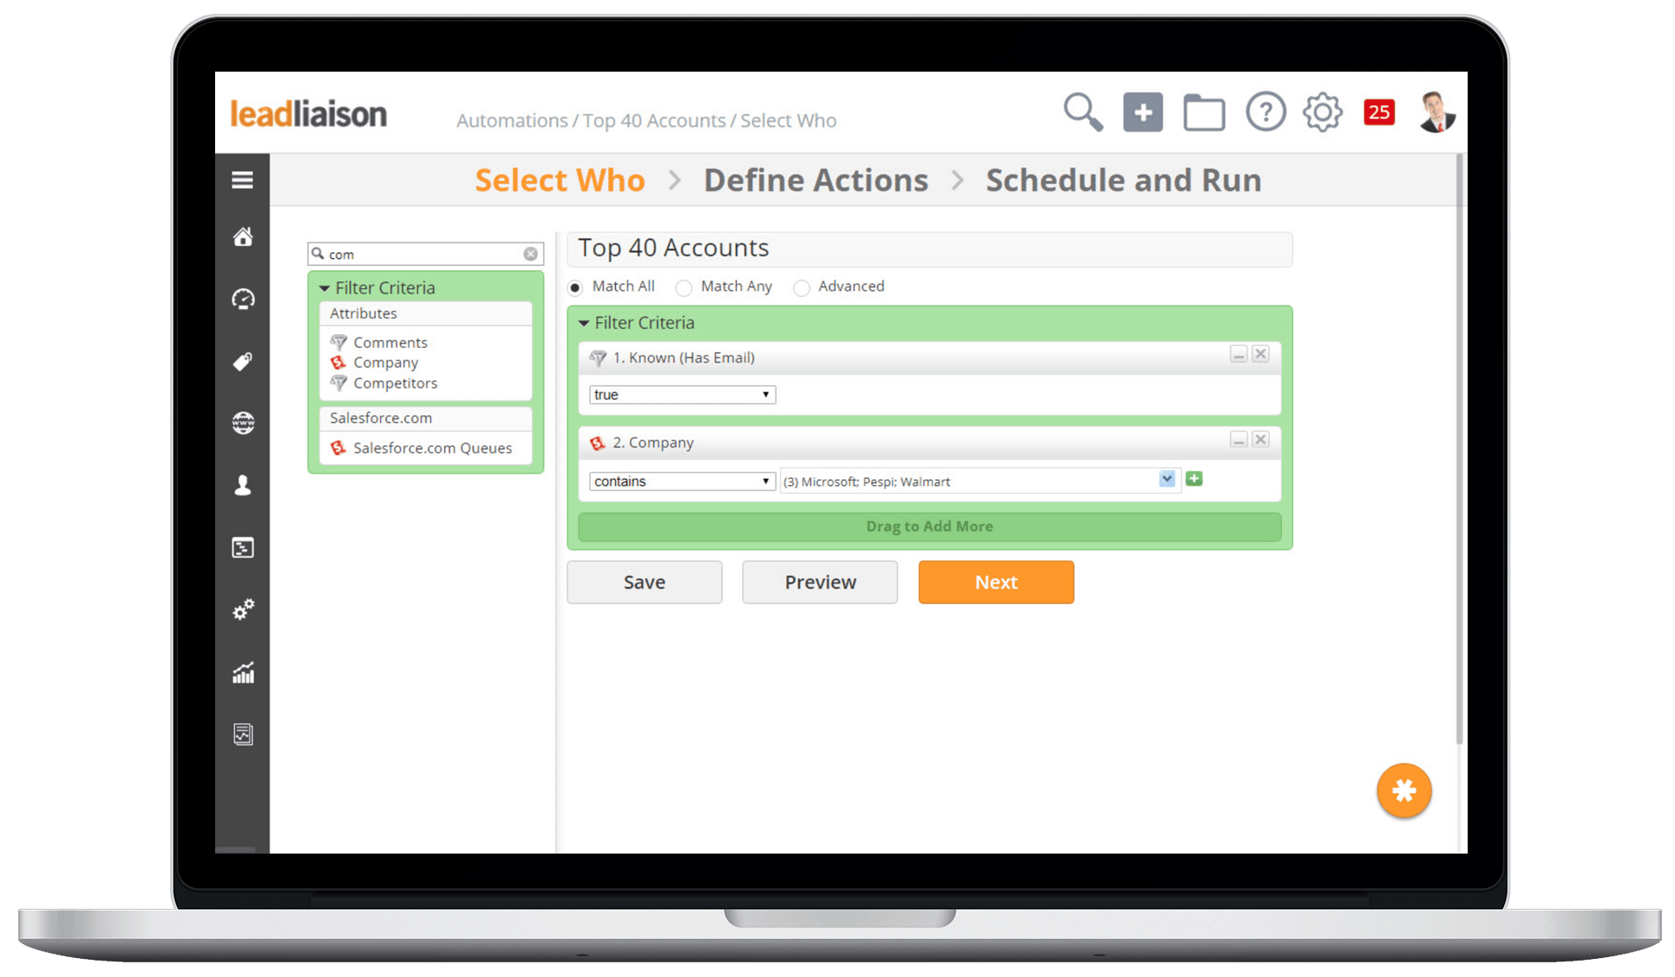Open the person contacts sidebar icon
1675x977 pixels.
(243, 485)
